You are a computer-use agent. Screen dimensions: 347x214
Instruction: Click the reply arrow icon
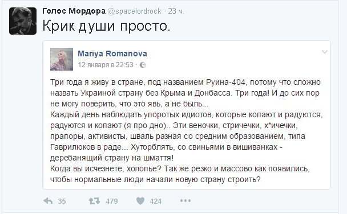click(x=48, y=201)
